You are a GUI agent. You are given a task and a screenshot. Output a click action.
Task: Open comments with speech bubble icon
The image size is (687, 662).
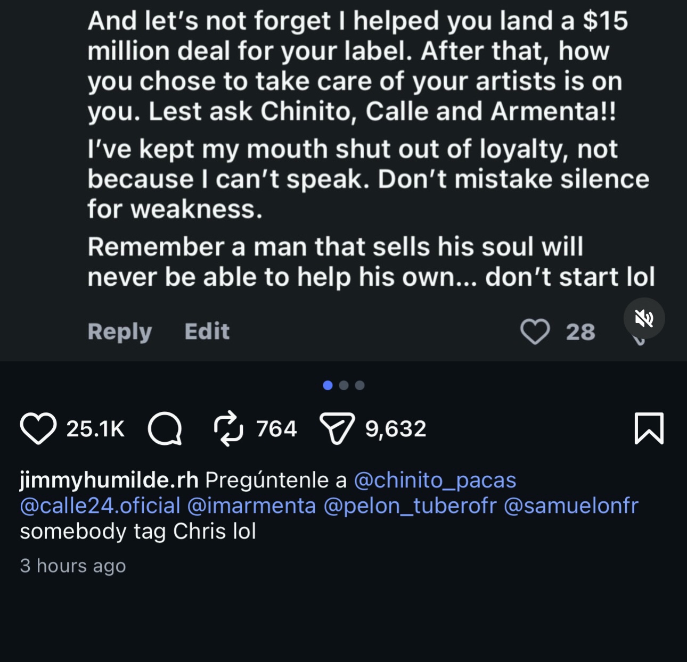pos(165,429)
